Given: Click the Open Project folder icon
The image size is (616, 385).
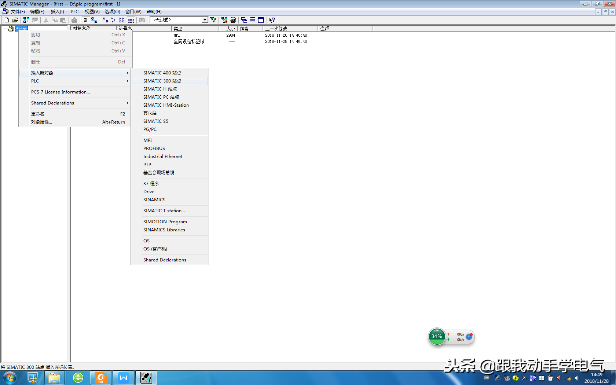Looking at the screenshot, I should pos(15,20).
